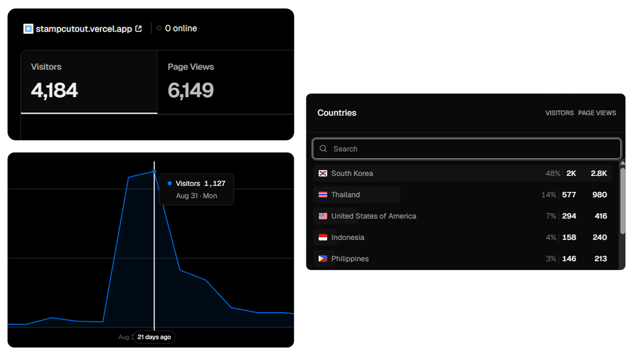633x356 pixels.
Task: Click the Aug 31 · Mon tooltip date
Action: point(196,196)
